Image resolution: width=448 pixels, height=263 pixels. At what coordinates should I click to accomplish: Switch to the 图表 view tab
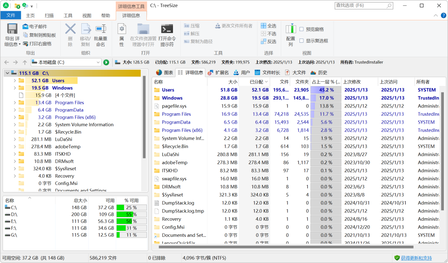165,73
